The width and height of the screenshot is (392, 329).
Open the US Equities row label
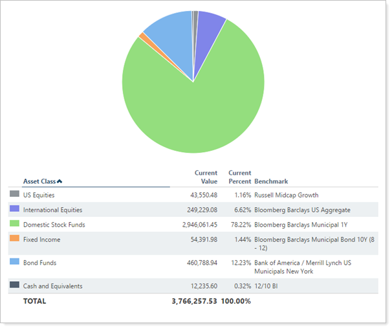[x=39, y=195]
